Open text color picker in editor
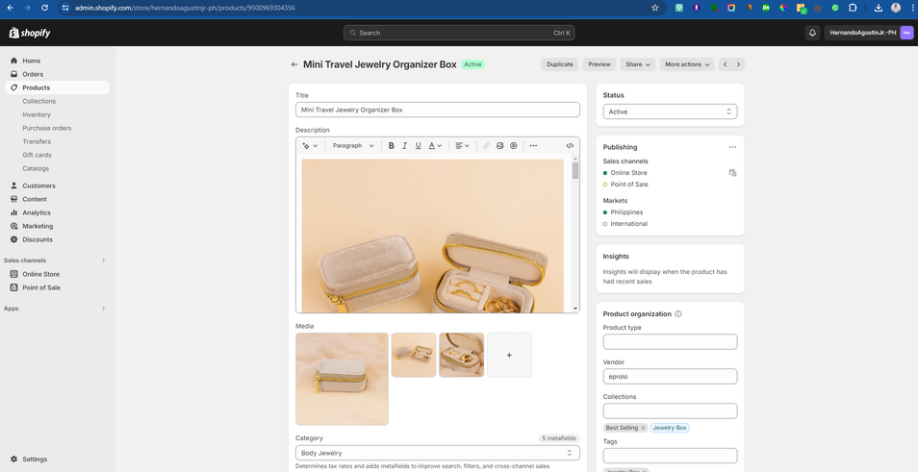918x472 pixels. [434, 145]
